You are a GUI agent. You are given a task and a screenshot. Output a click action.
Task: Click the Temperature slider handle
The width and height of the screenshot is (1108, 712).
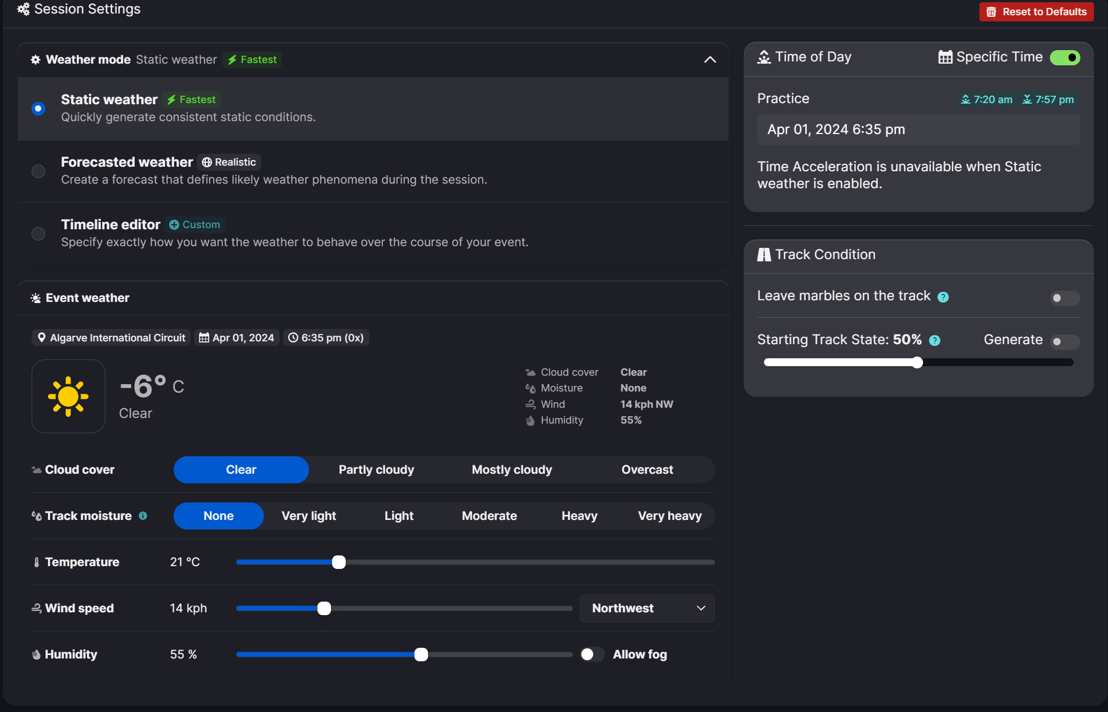tap(339, 562)
